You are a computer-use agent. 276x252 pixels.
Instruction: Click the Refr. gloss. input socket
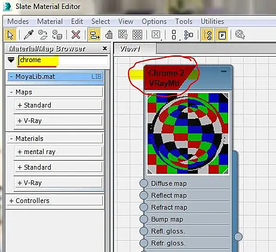click(x=143, y=243)
